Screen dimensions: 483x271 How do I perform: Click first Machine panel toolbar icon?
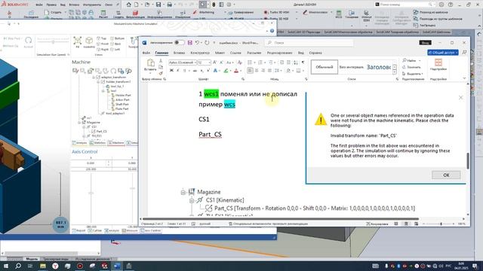(x=75, y=71)
